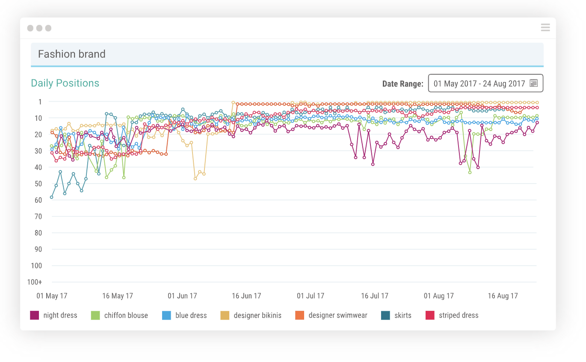
Task: Click the third window control dot
Action: (48, 28)
